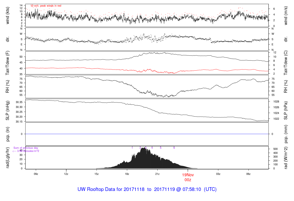Viewport: 294px width, 201px height.
Task: Click the 1022 hPa tick label
Action: pyautogui.click(x=276, y=119)
